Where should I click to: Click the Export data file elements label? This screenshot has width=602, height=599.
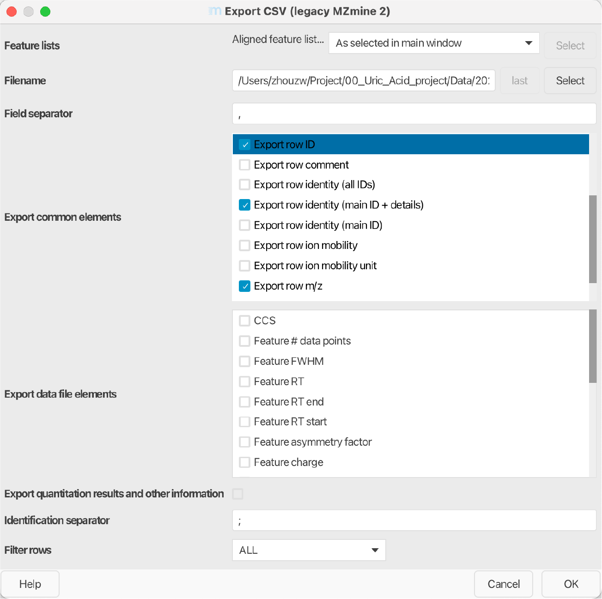pos(61,394)
